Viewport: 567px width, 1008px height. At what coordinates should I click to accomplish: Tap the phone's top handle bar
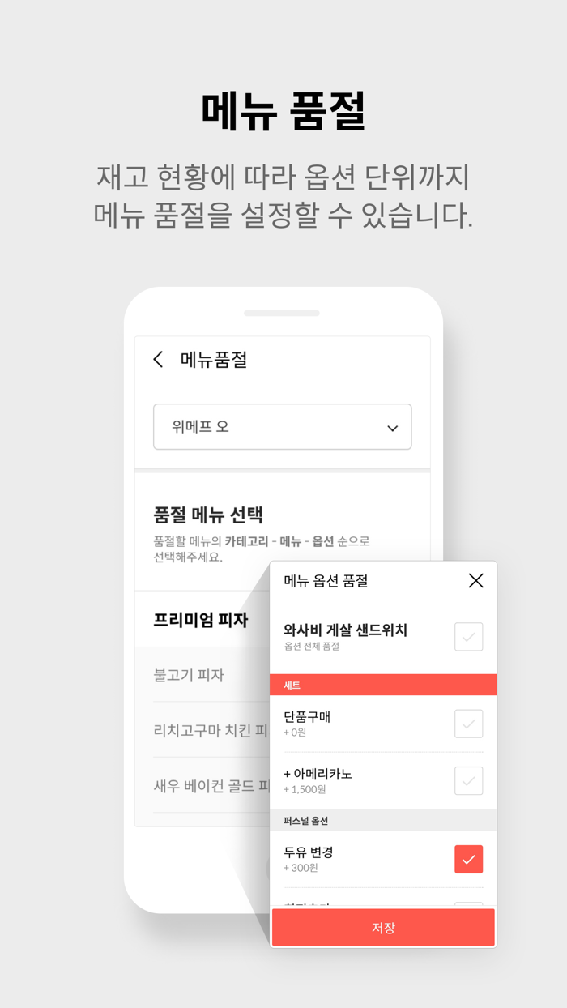(x=283, y=313)
